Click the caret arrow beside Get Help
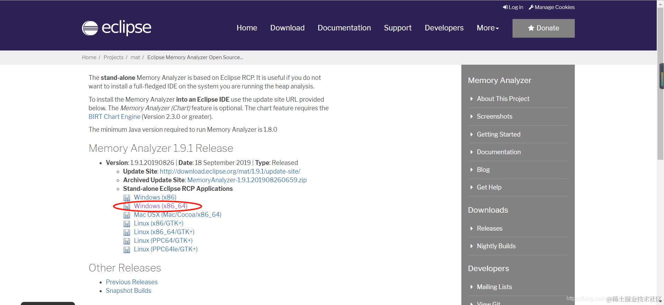The image size is (664, 305). pyautogui.click(x=471, y=187)
